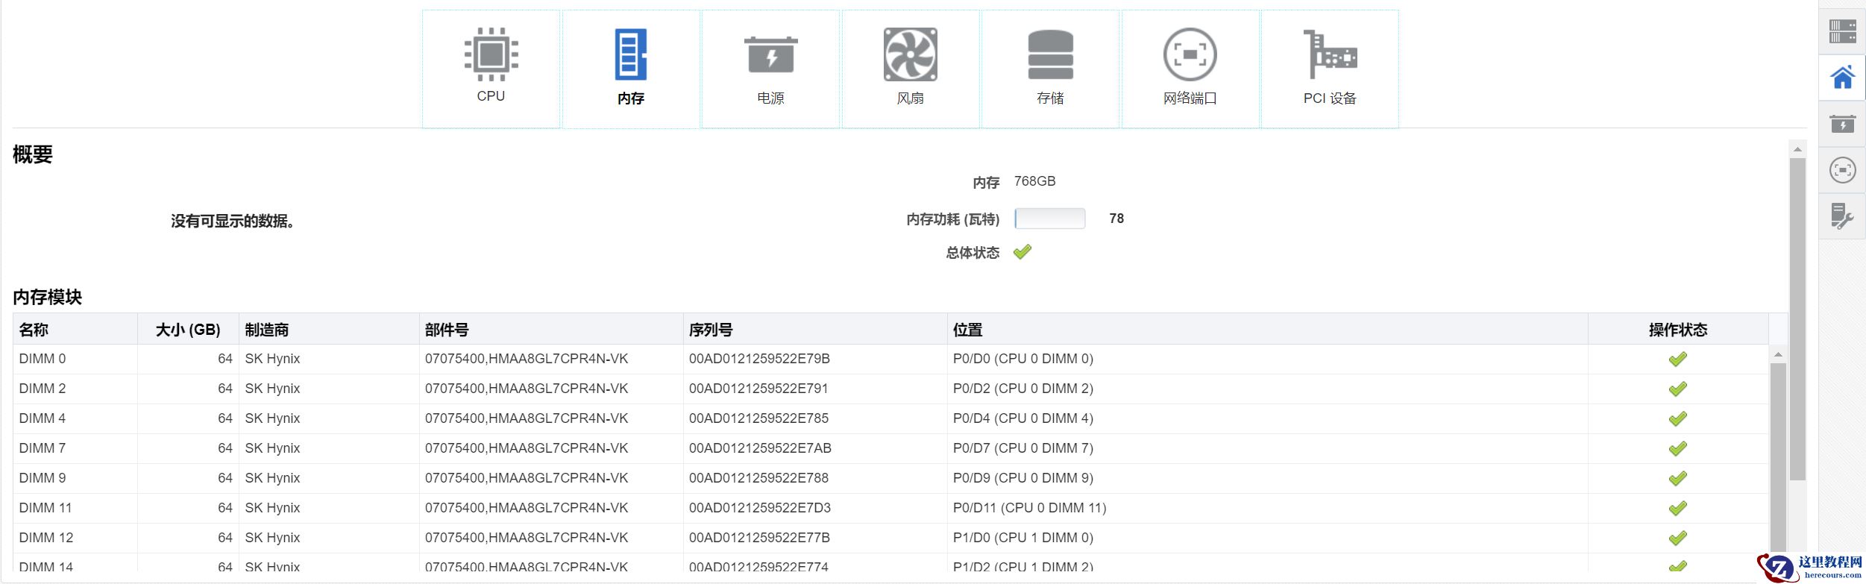Sort table by 大小 (GB) column header

coord(188,329)
